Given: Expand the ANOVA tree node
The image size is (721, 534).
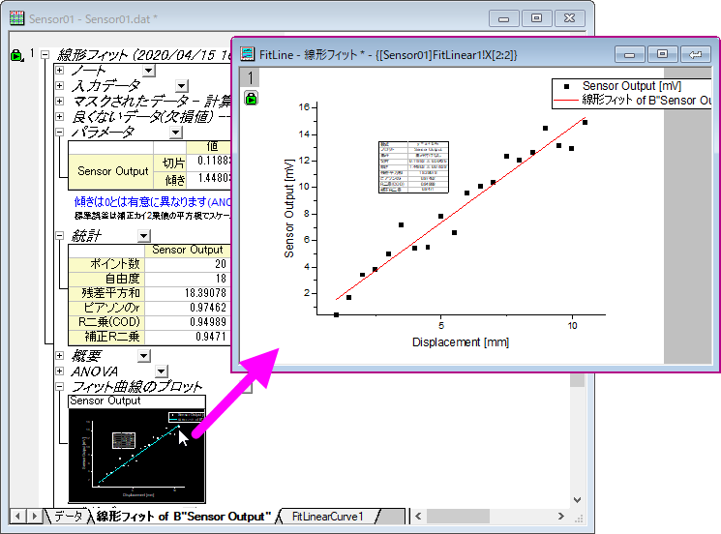Looking at the screenshot, I should click(x=59, y=371).
